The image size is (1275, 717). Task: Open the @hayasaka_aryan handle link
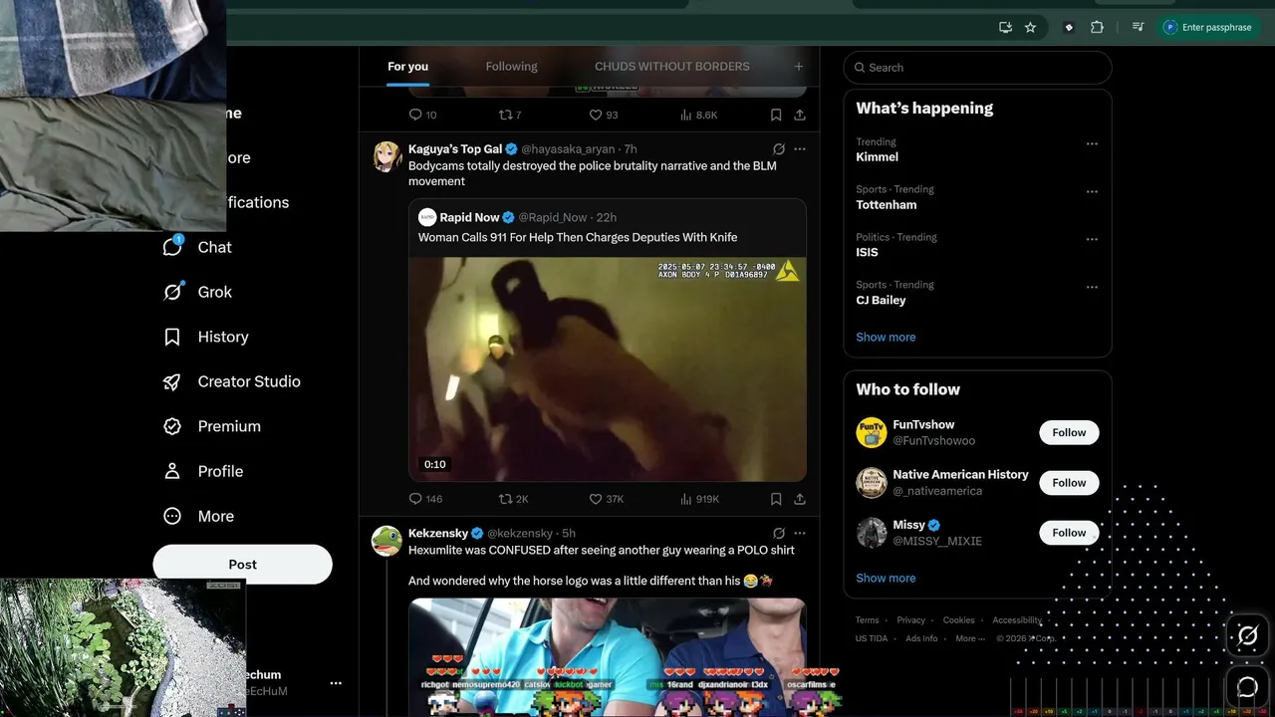(x=568, y=149)
